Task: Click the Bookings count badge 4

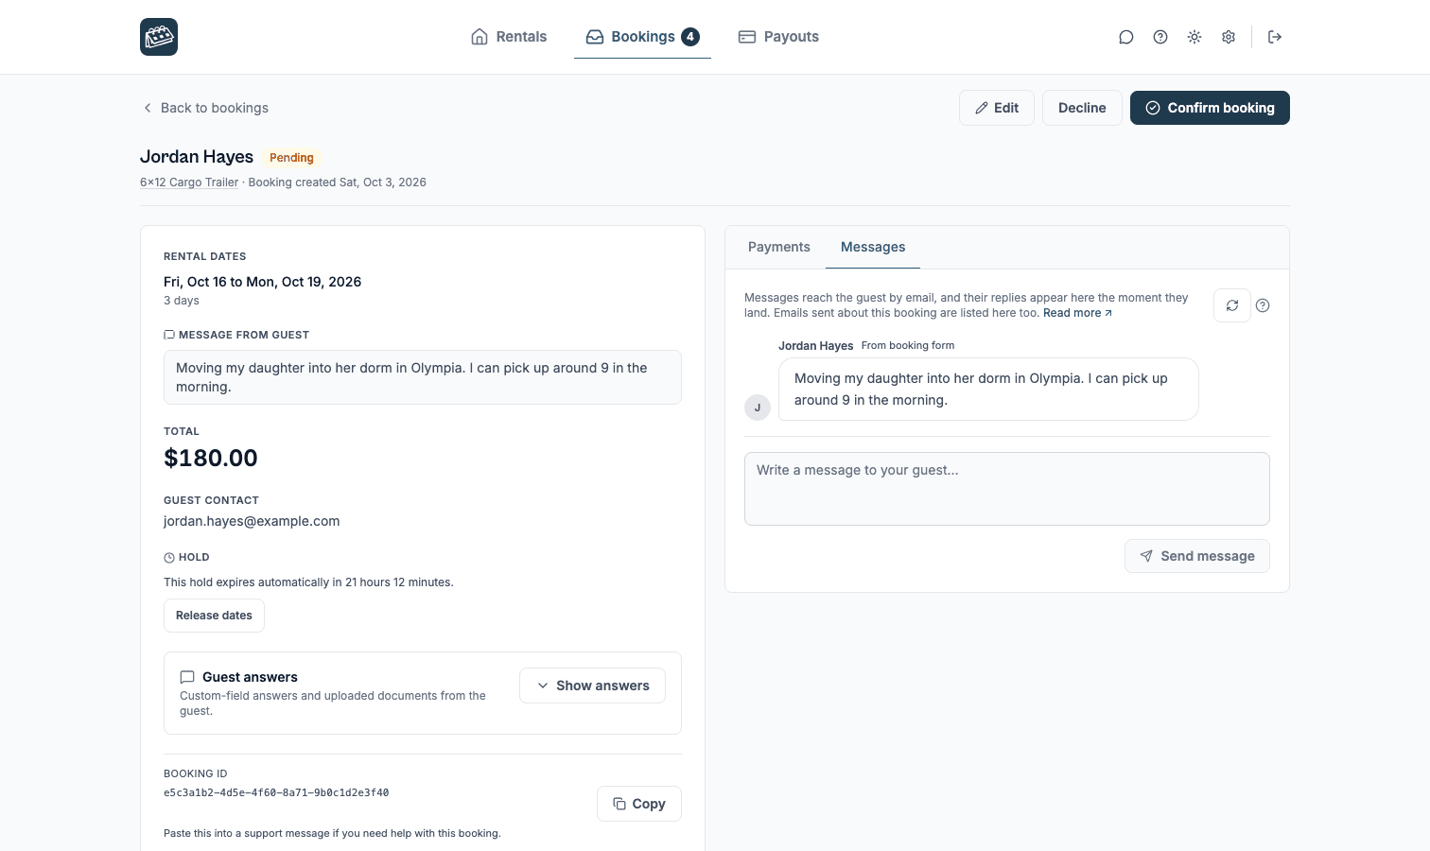Action: 690,37
